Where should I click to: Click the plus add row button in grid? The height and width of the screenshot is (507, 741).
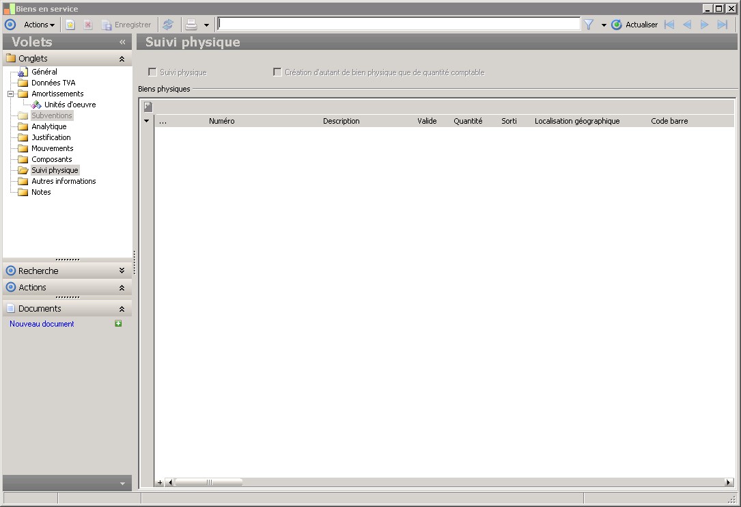point(160,482)
